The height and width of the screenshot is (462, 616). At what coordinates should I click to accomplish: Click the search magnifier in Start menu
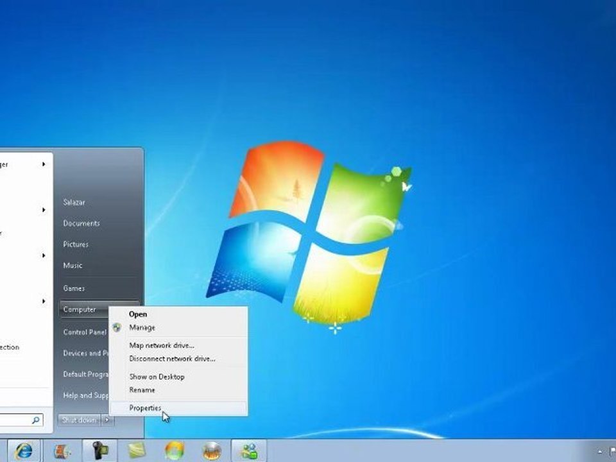click(x=36, y=420)
